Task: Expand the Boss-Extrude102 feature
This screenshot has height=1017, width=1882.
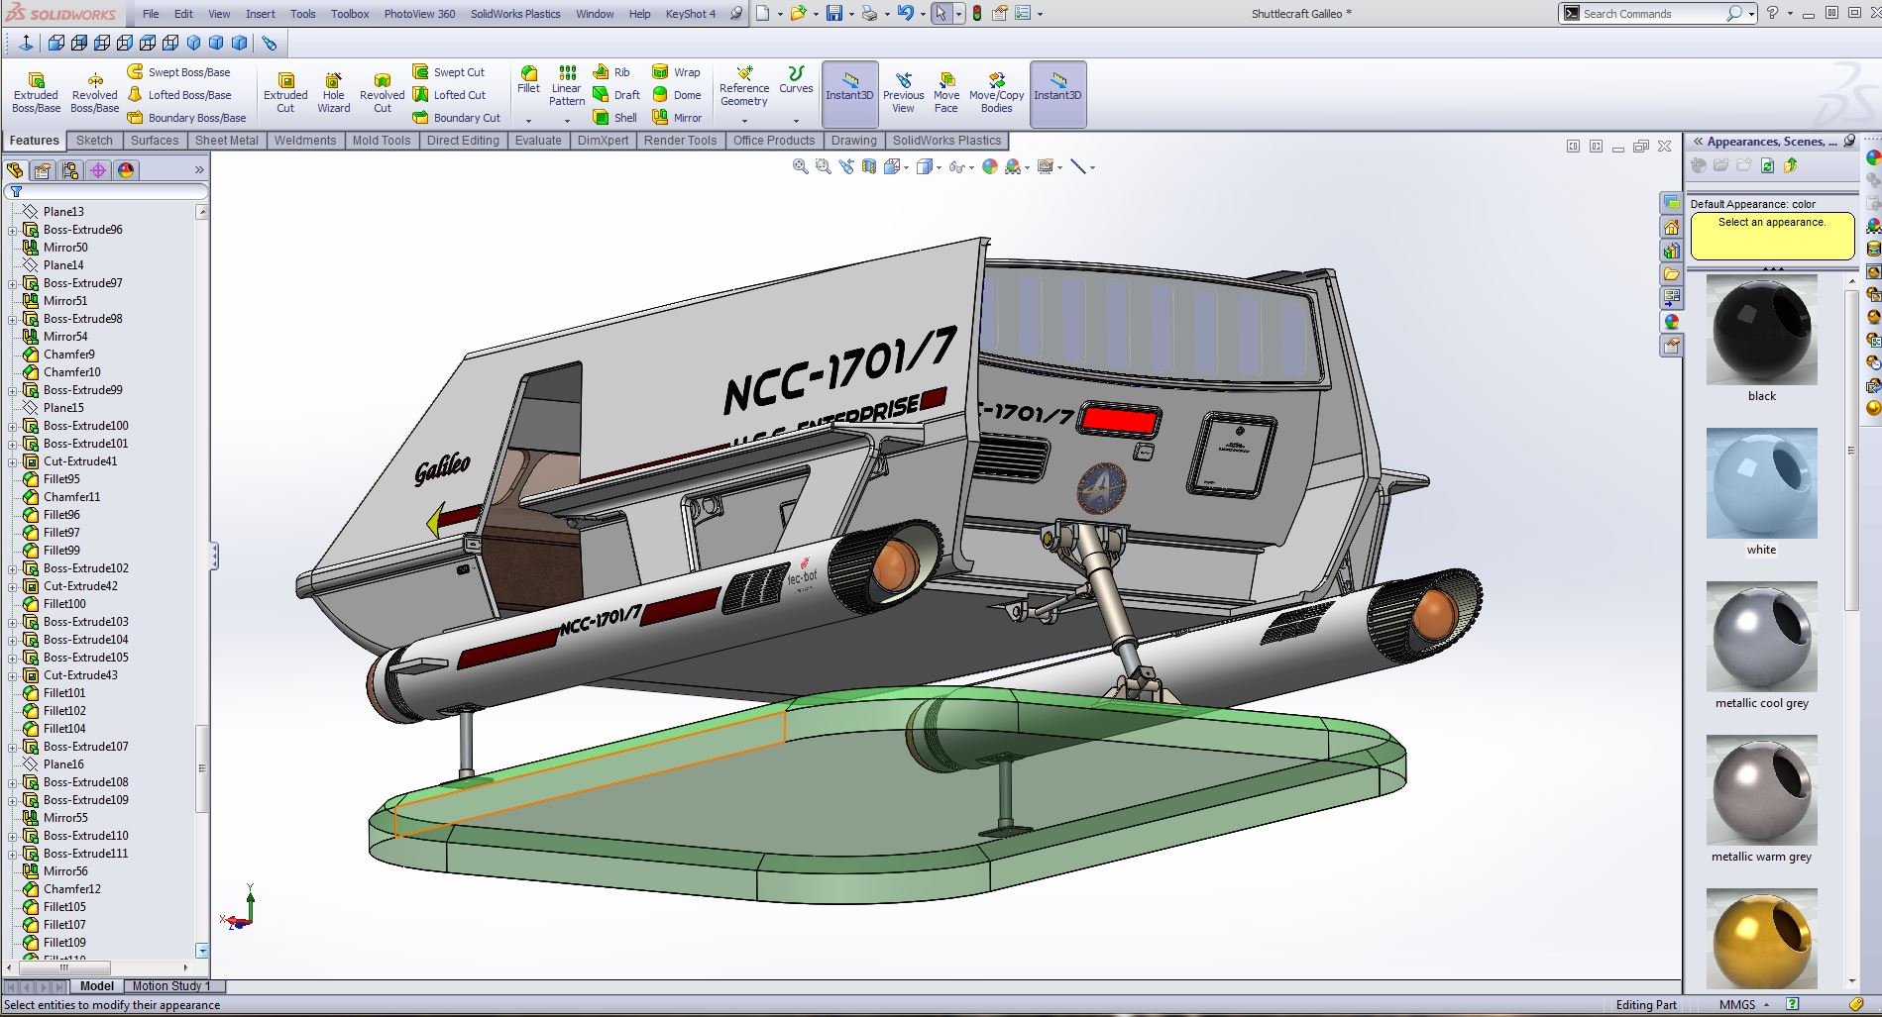Action: tap(13, 568)
